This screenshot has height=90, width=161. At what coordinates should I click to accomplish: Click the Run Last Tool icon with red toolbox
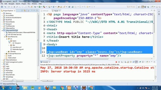pyautogui.click(x=44, y=7)
